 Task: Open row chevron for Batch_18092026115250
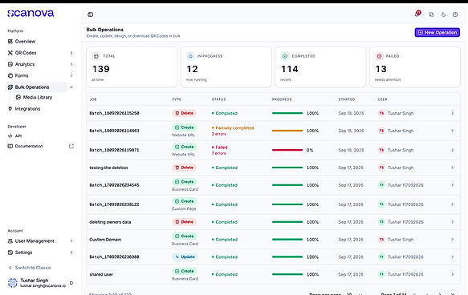click(x=453, y=113)
